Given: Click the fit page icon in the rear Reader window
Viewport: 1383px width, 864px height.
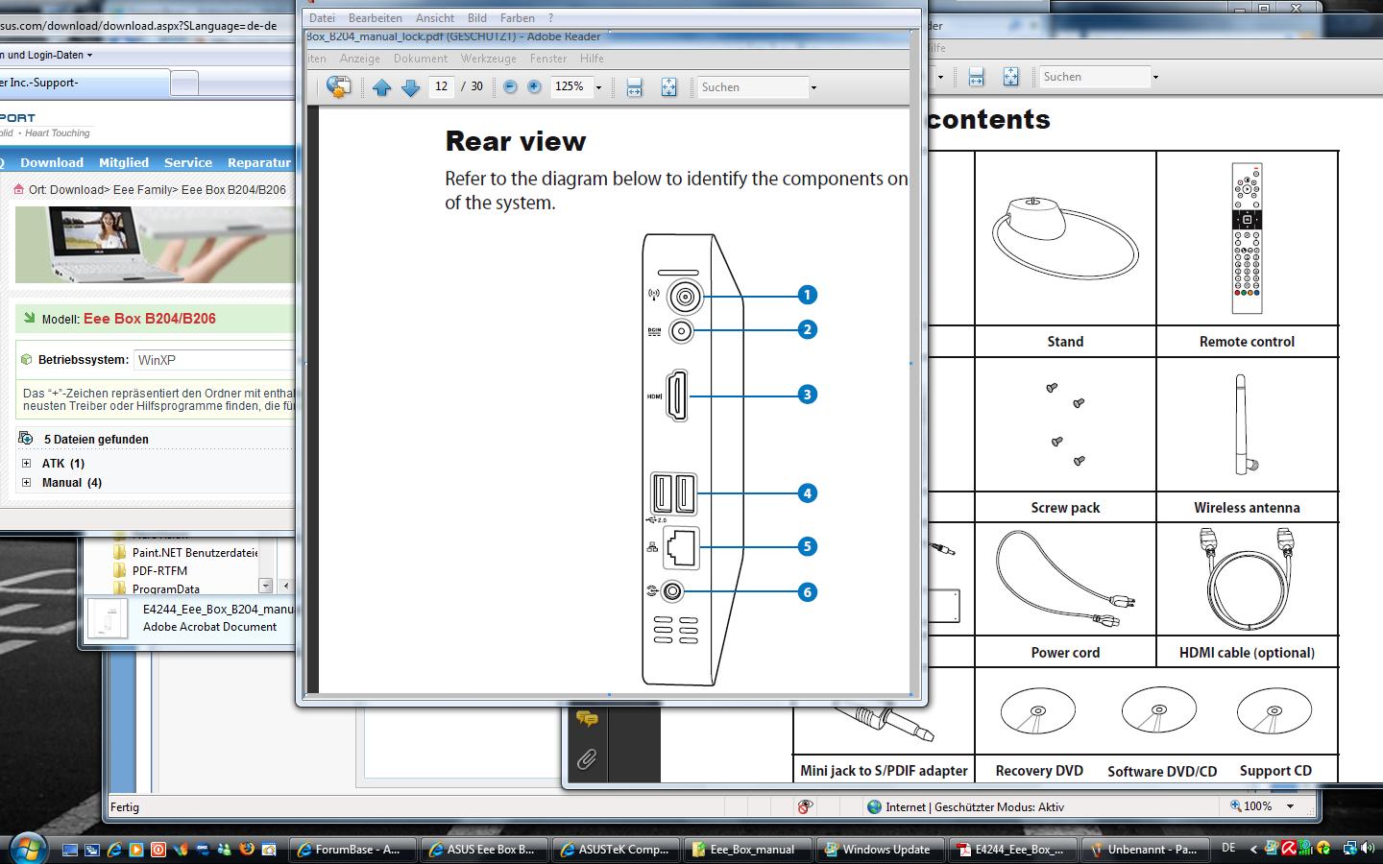Looking at the screenshot, I should [1010, 77].
